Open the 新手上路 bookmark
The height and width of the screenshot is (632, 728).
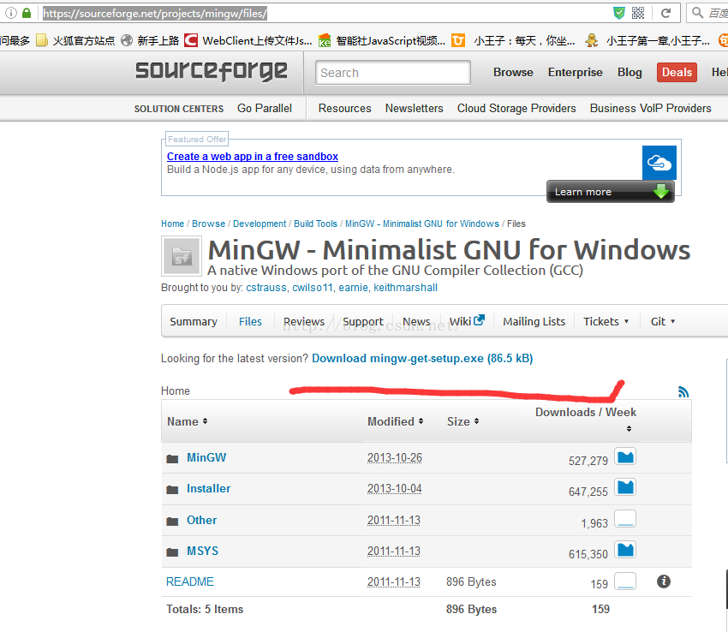(150, 41)
